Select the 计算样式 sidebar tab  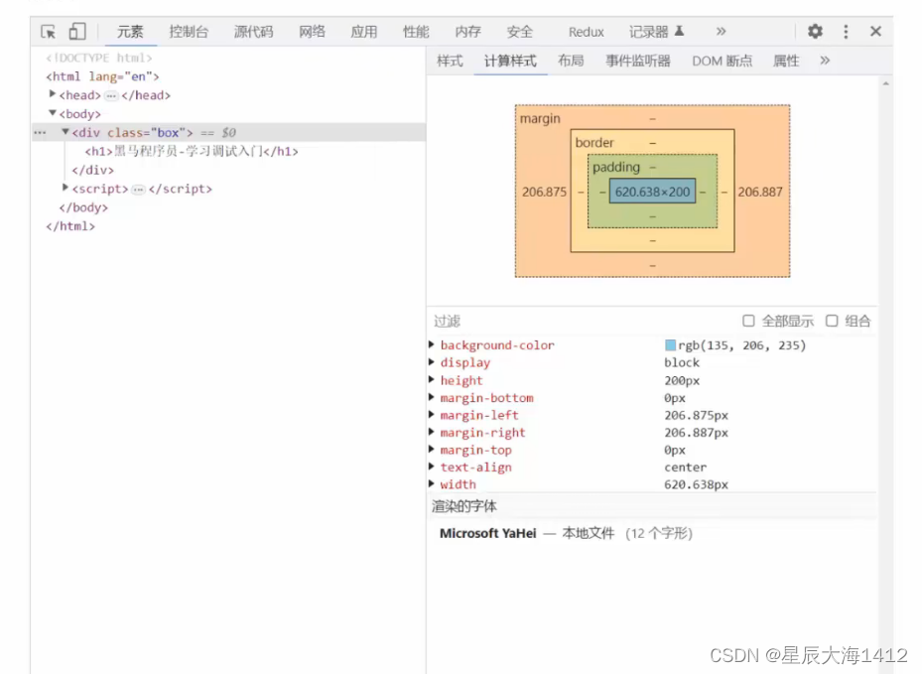(x=510, y=62)
